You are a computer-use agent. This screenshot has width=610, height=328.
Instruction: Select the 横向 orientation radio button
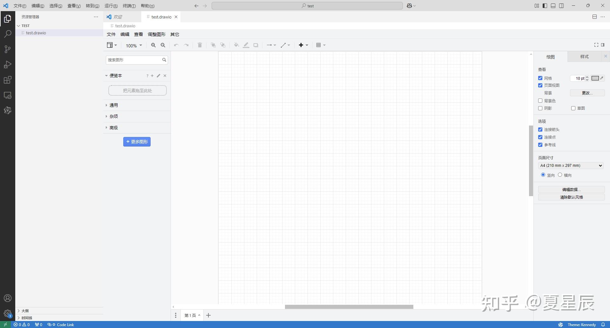(x=560, y=175)
